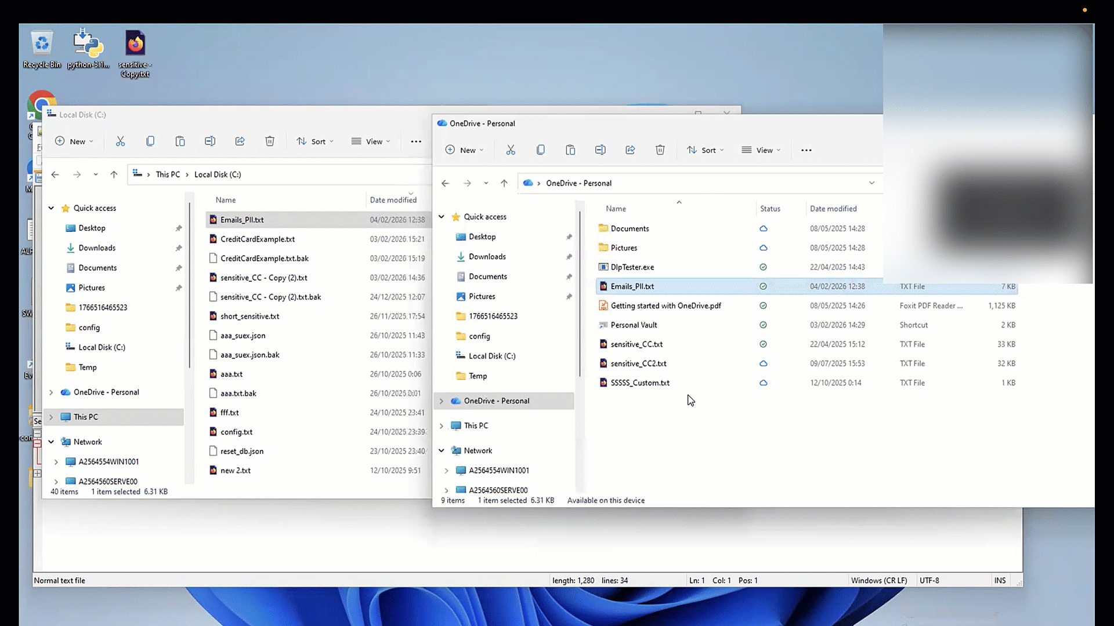The image size is (1114, 626).
Task: Expand address bar history dropdown in OneDrive
Action: 871,183
